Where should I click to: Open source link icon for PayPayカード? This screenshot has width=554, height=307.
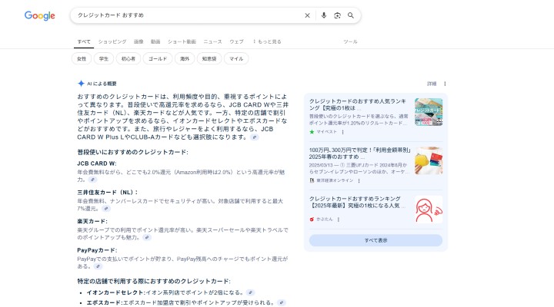98,266
